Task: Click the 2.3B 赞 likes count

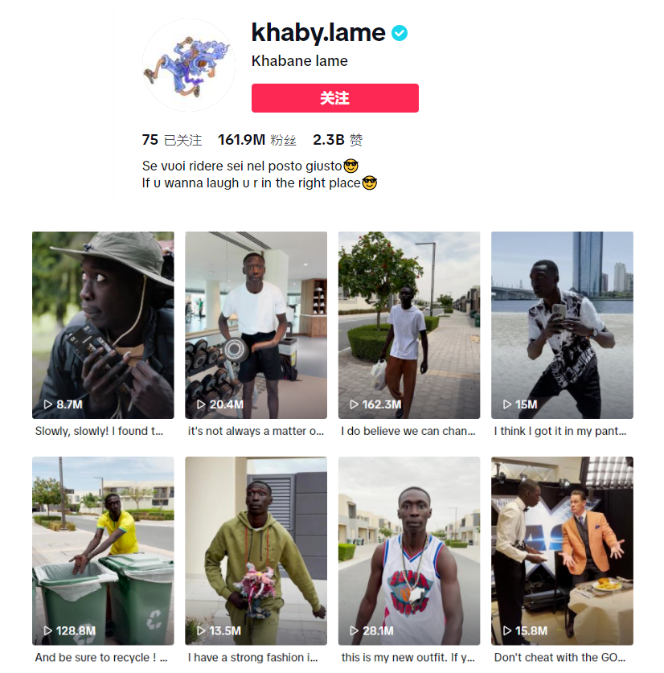Action: (x=338, y=140)
